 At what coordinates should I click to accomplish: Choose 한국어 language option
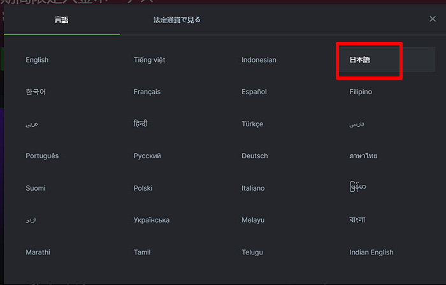(x=36, y=92)
